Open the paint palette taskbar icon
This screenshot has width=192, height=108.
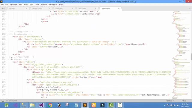67,105
